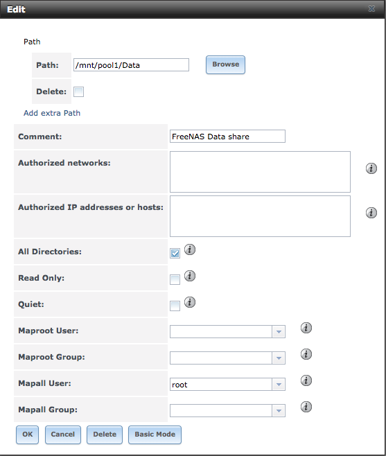Click info icon for Mapall Group

pyautogui.click(x=306, y=407)
